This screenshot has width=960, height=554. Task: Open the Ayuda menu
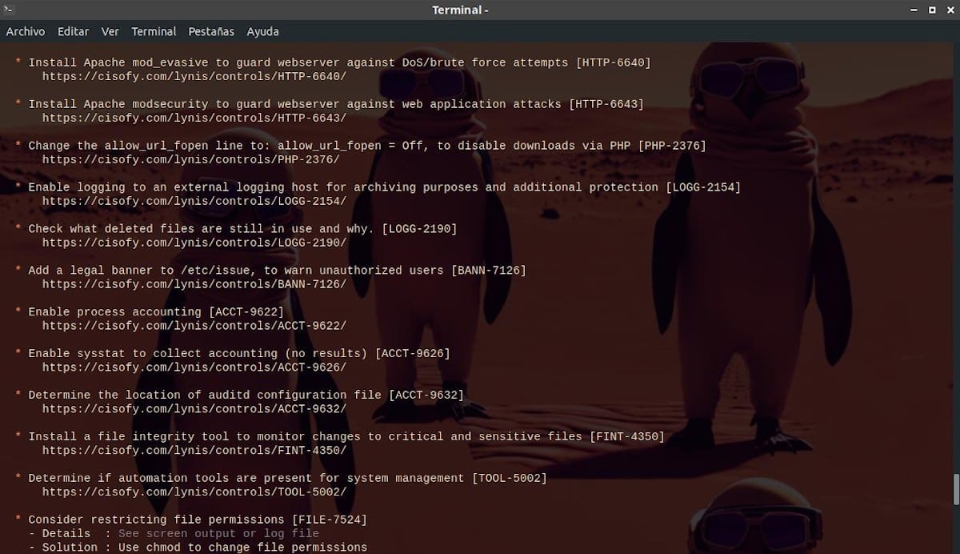262,31
